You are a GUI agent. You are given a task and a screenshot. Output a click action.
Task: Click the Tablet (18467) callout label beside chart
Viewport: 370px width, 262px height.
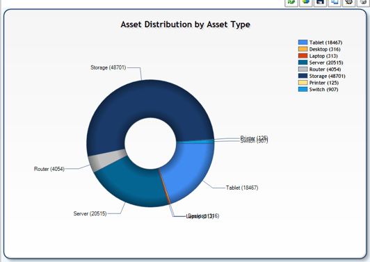point(242,188)
